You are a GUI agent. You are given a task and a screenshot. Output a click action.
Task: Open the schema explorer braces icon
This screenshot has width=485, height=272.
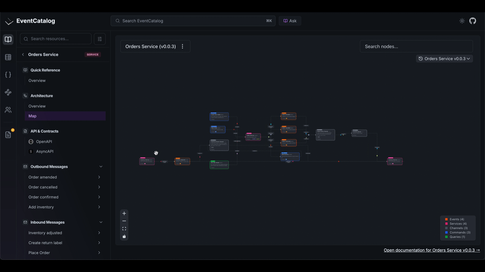tap(8, 75)
